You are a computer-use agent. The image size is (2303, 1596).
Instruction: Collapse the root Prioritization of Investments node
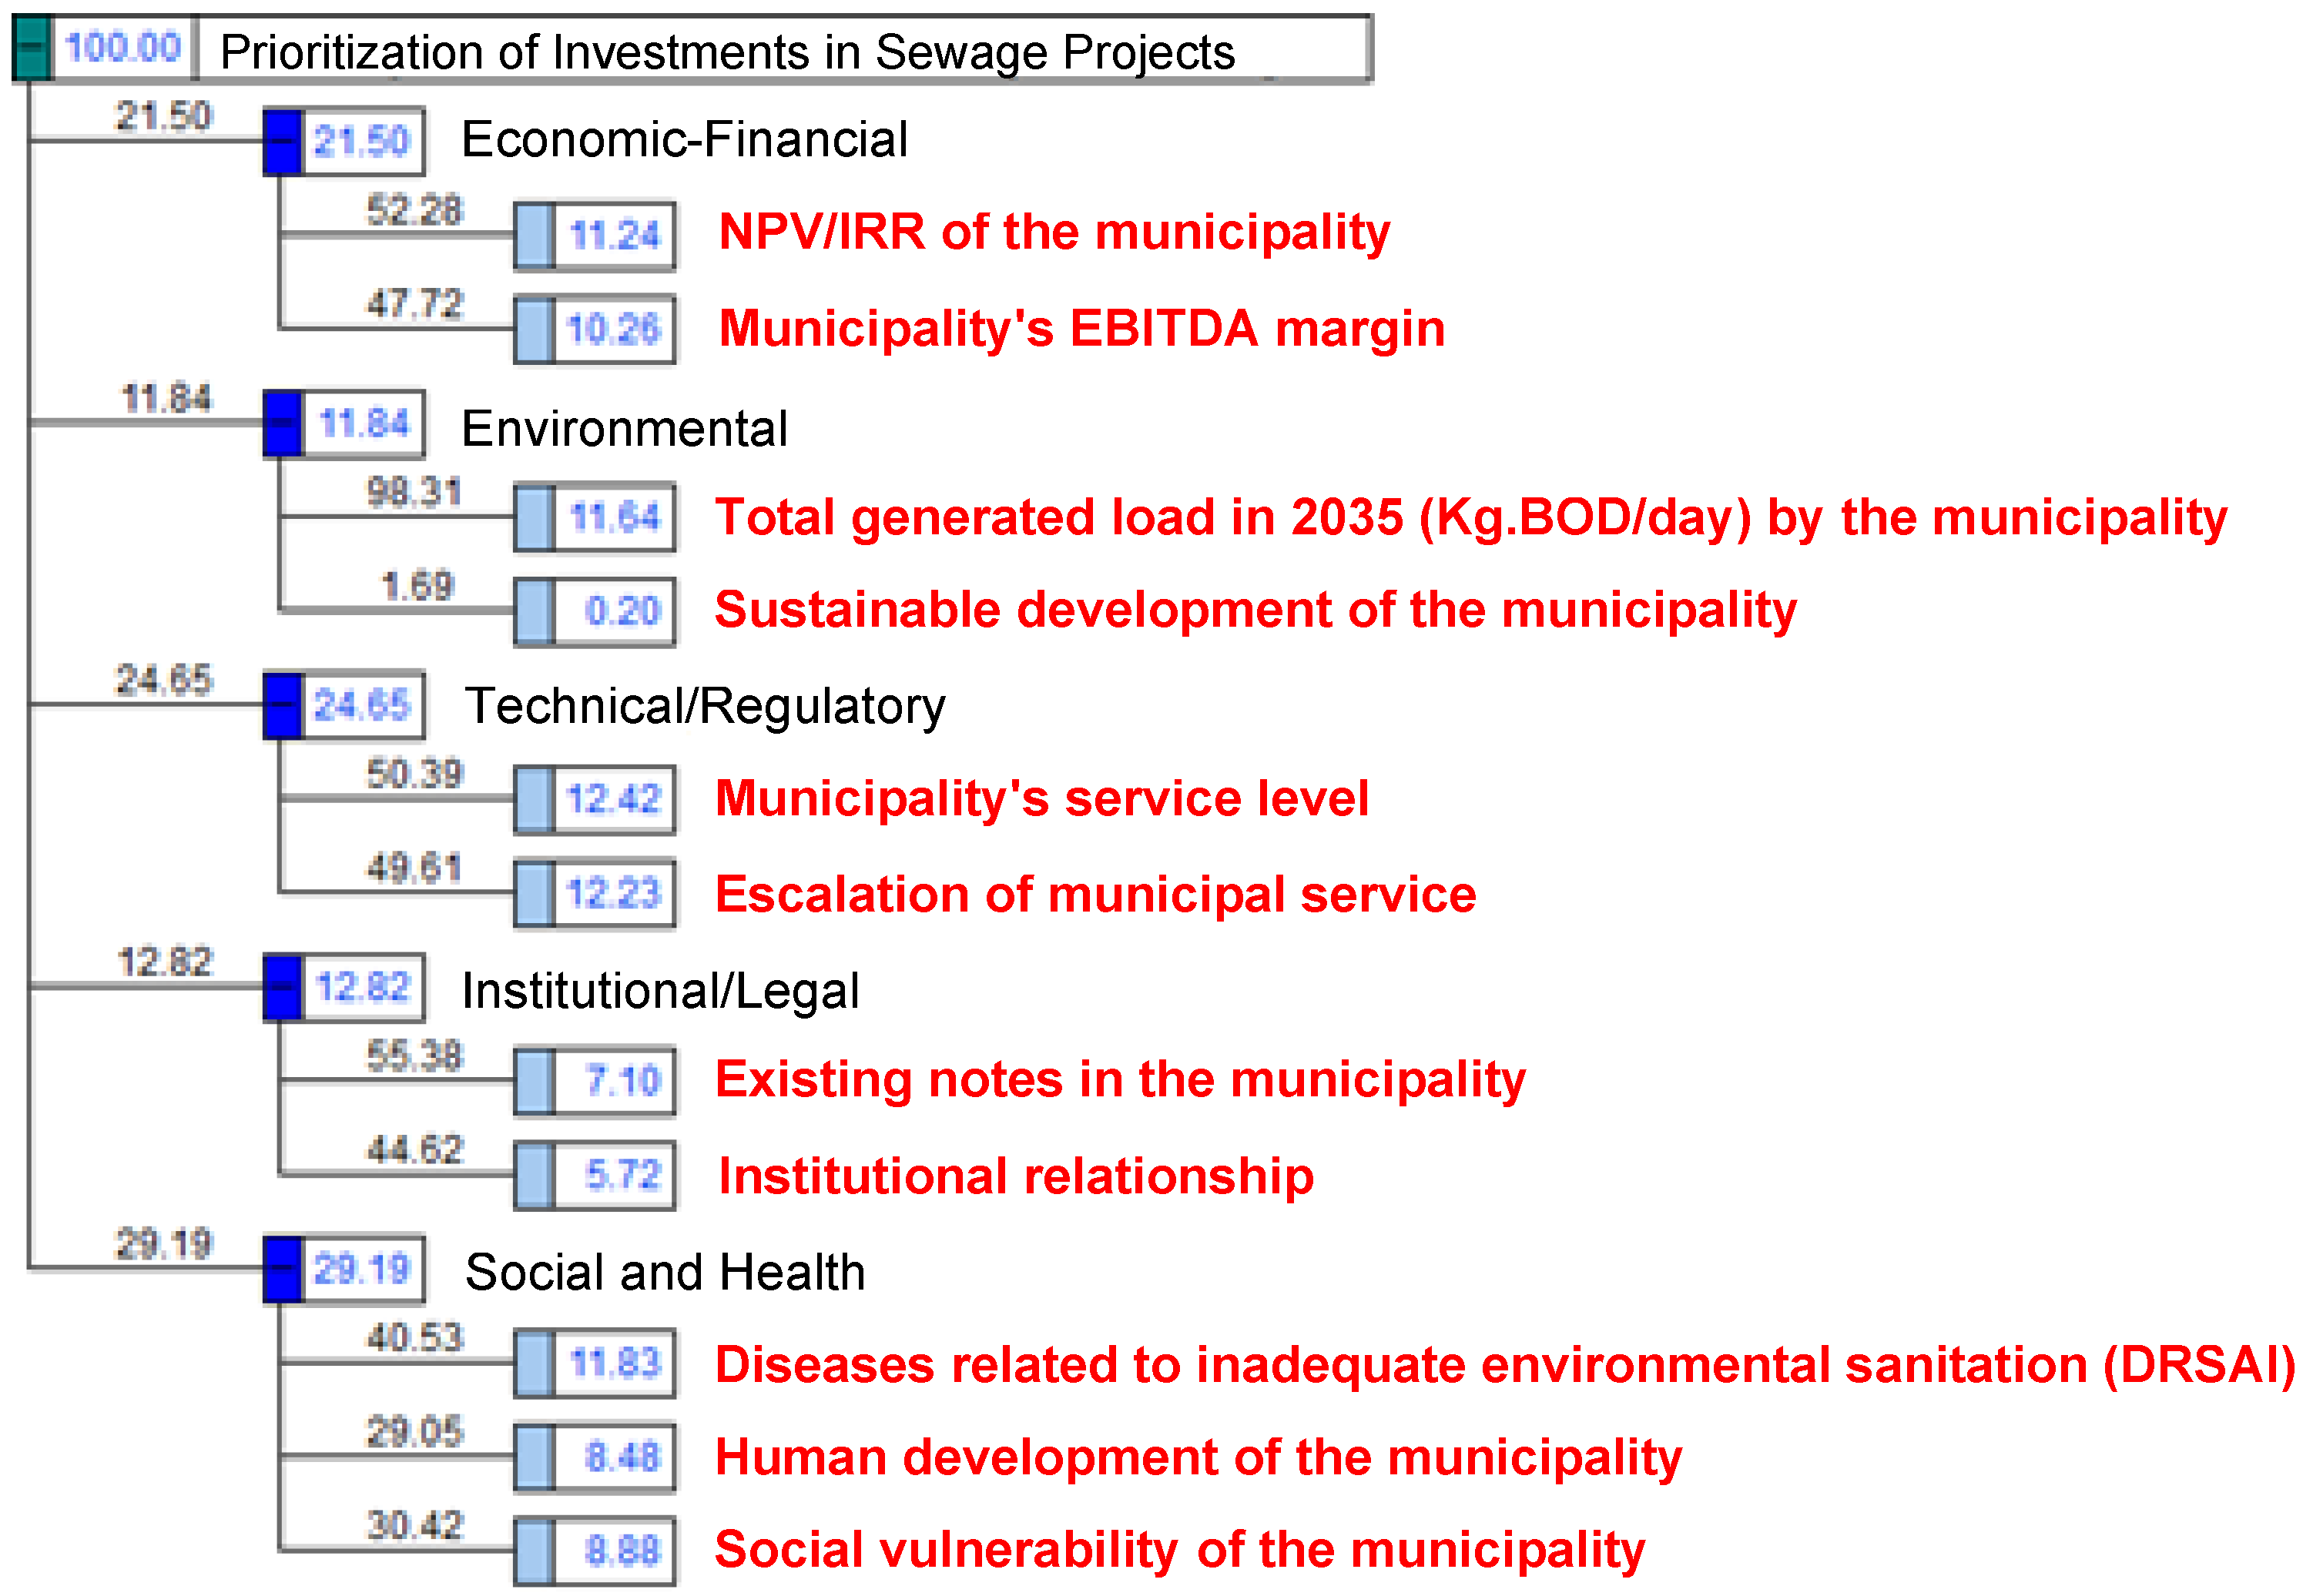(x=32, y=48)
